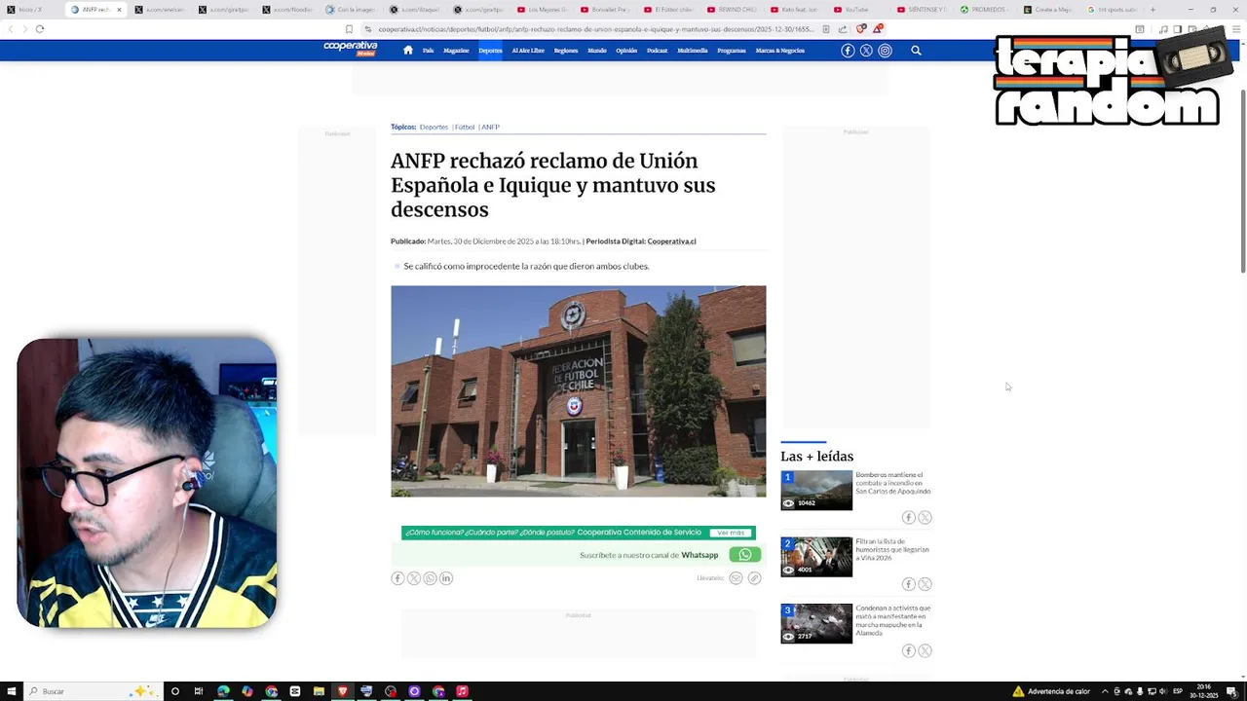Image resolution: width=1247 pixels, height=701 pixels.
Task: Click Task View icon on taskbar
Action: click(199, 691)
